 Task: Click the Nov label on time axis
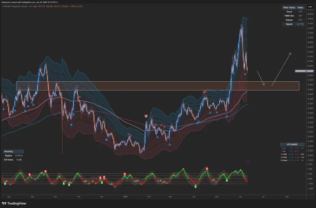tap(79, 197)
